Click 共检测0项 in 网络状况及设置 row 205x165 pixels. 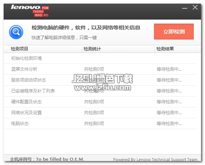94,113
